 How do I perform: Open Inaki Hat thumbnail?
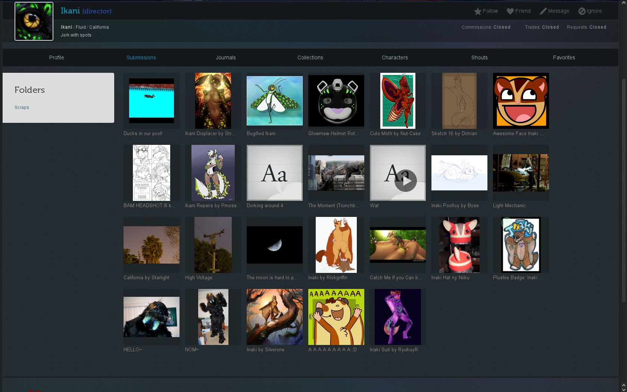(x=459, y=245)
